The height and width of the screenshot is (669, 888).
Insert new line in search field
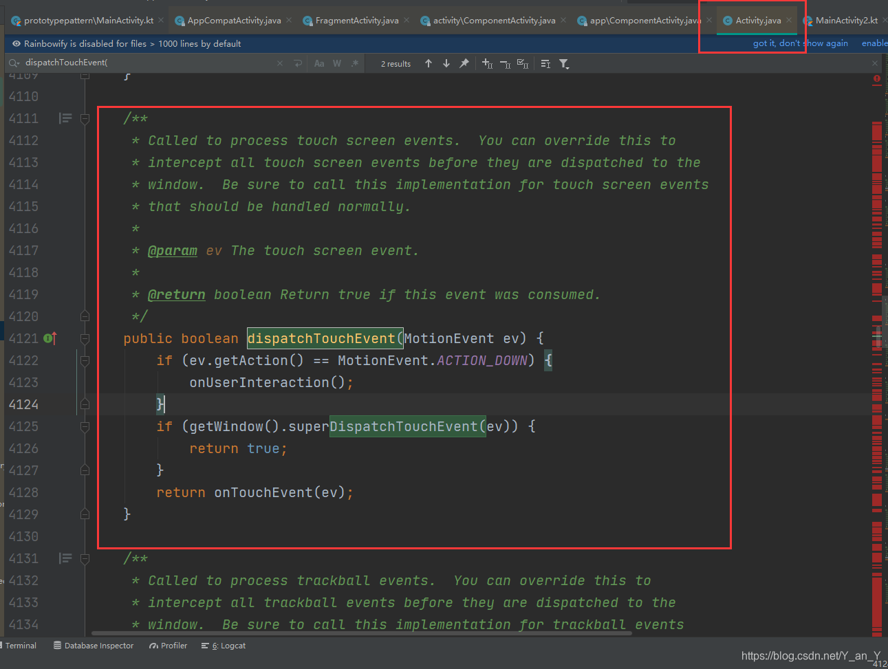pyautogui.click(x=298, y=63)
